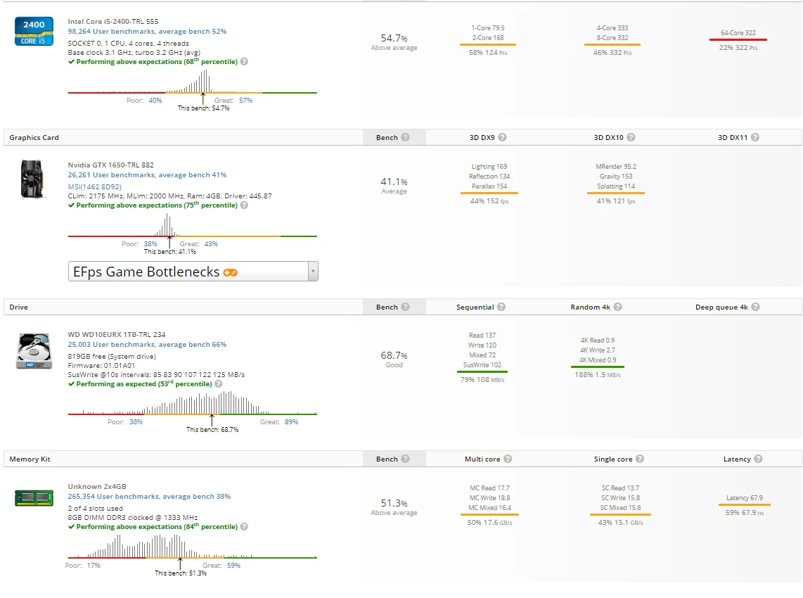Expand the EFps Game Bottlenecks dropdown arrow
This screenshot has height=598, width=803.
tap(312, 271)
